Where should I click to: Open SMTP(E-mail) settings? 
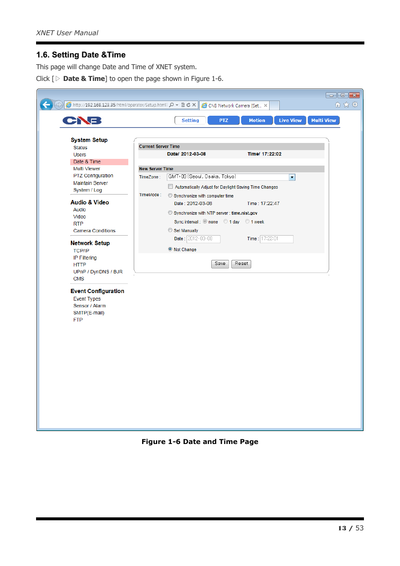pos(88,313)
